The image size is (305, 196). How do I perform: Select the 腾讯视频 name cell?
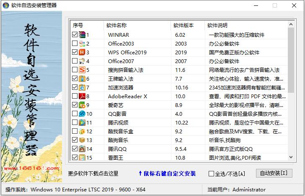(118, 122)
